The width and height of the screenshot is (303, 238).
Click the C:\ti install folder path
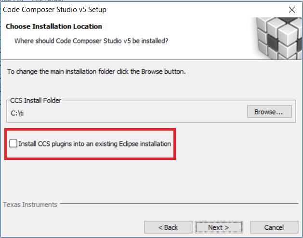pyautogui.click(x=17, y=113)
